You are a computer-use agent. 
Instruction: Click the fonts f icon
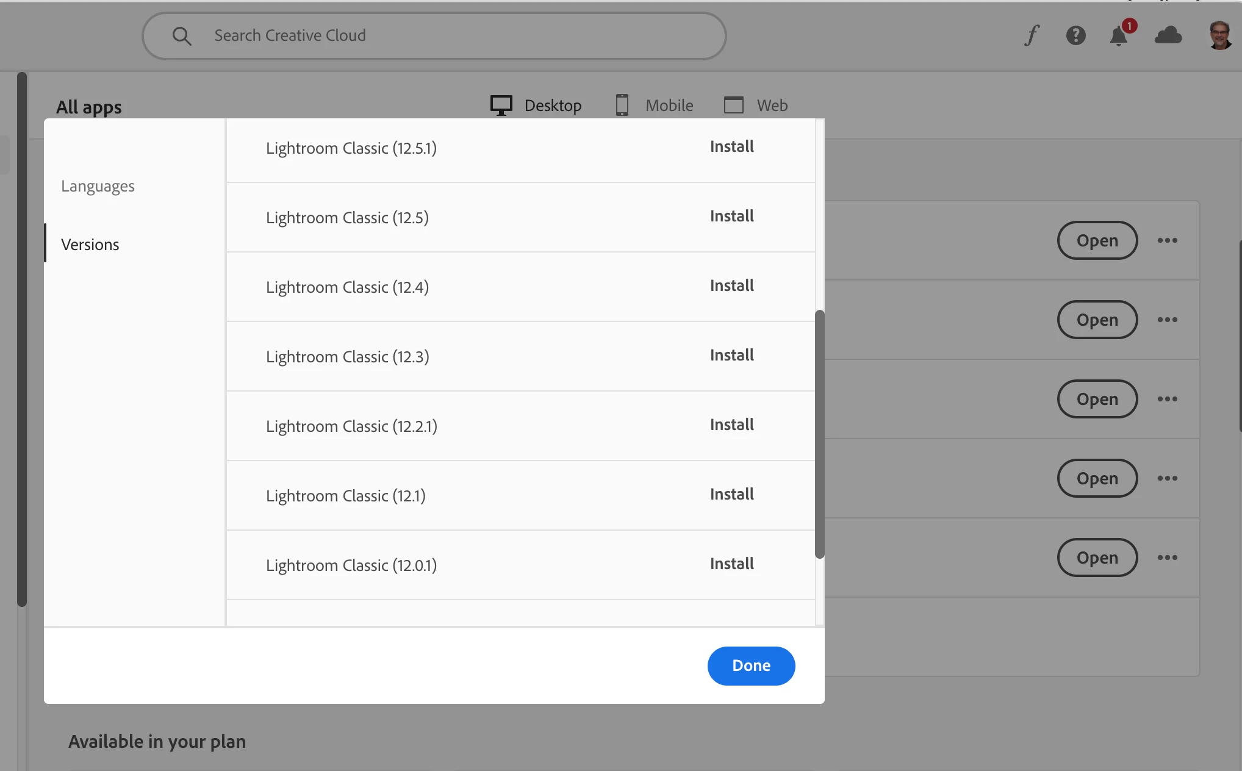(x=1032, y=35)
